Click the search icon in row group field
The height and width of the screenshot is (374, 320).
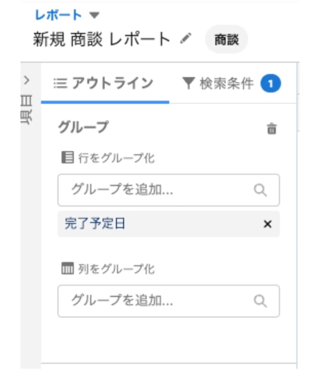[x=261, y=190]
